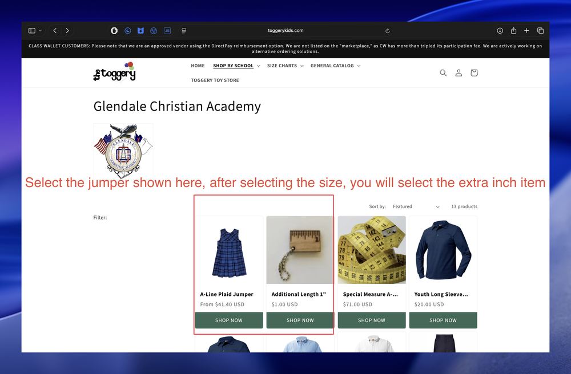Go back to the previous page

(x=55, y=31)
